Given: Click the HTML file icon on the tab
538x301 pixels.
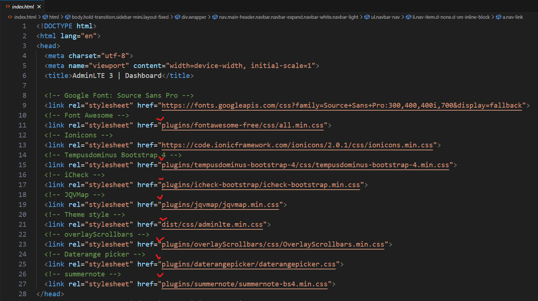Looking at the screenshot, I should click(x=8, y=7).
